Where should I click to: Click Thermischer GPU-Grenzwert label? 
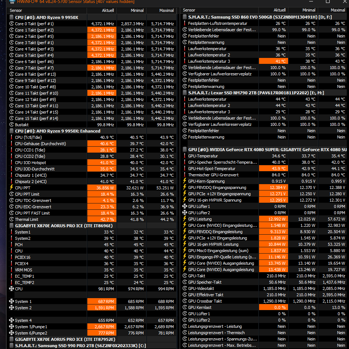213,175
